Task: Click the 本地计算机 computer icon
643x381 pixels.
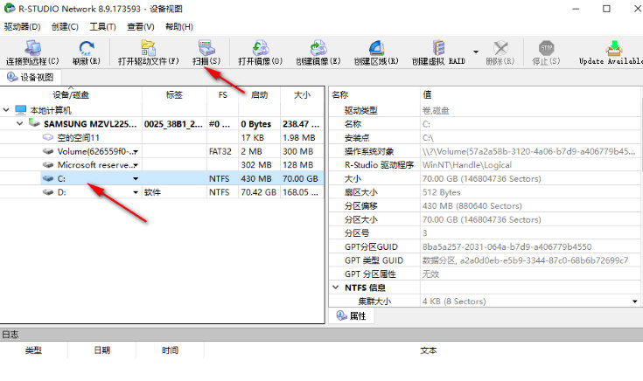Action: coord(20,110)
